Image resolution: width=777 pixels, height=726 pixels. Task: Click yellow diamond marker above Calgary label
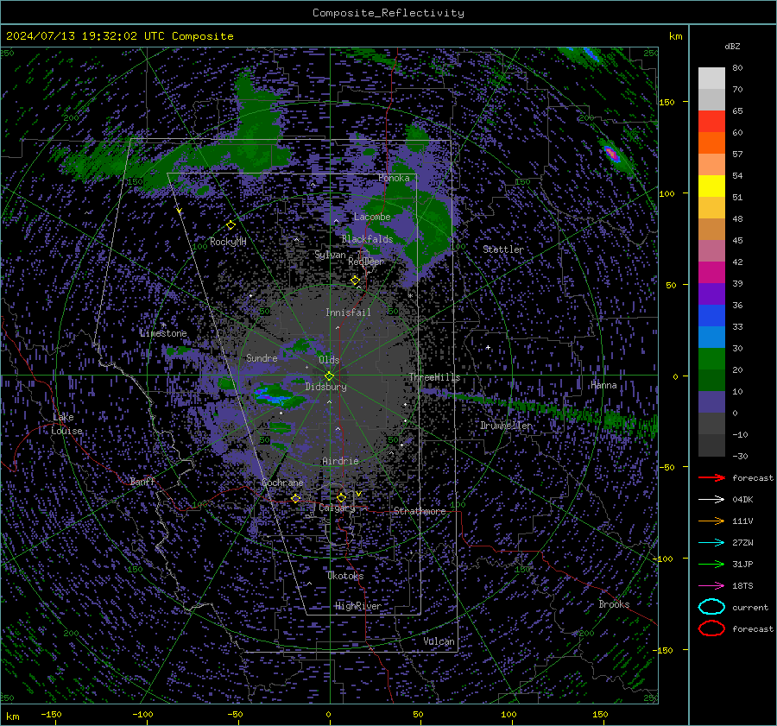pos(341,497)
